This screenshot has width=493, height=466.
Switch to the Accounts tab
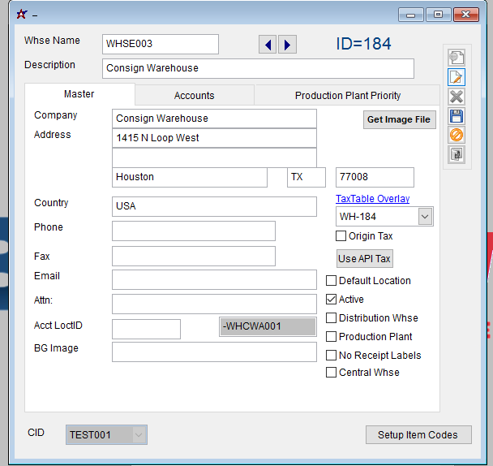(x=195, y=95)
